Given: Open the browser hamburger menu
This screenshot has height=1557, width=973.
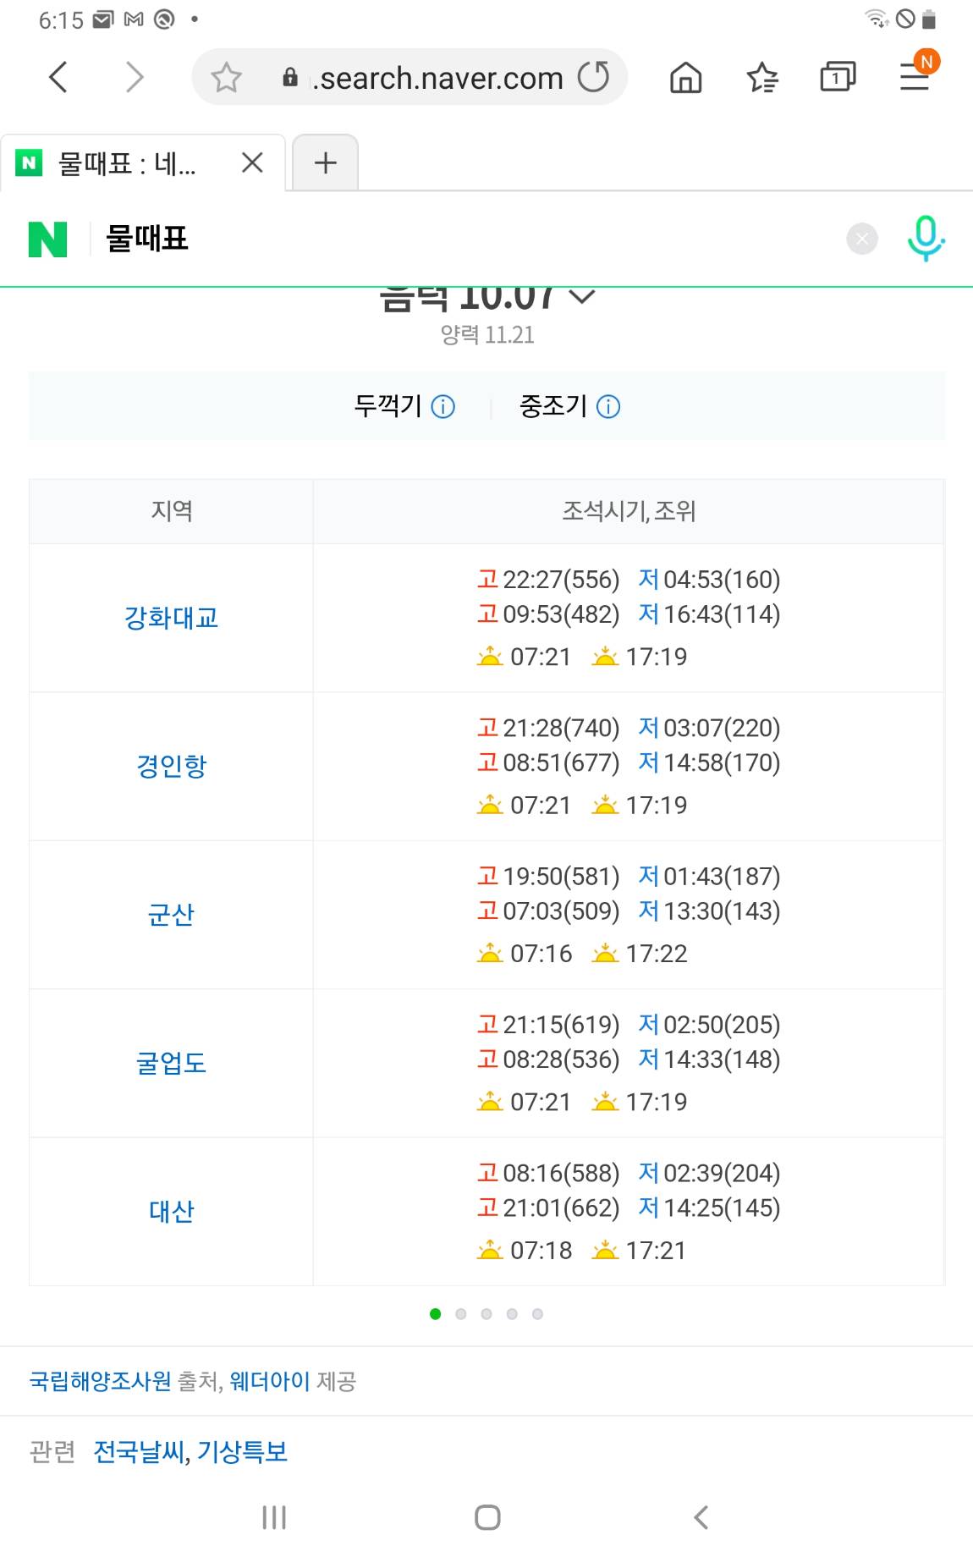Looking at the screenshot, I should pyautogui.click(x=915, y=78).
